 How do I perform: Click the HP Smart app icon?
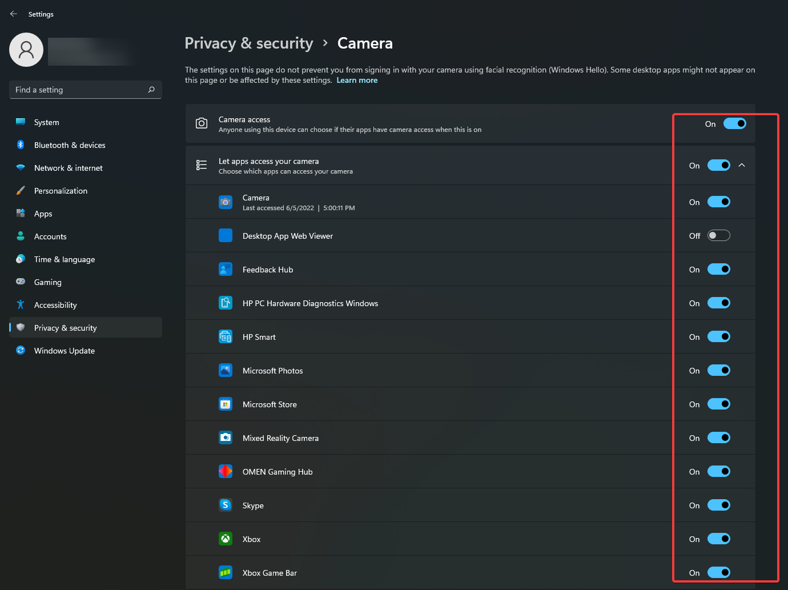pos(226,336)
